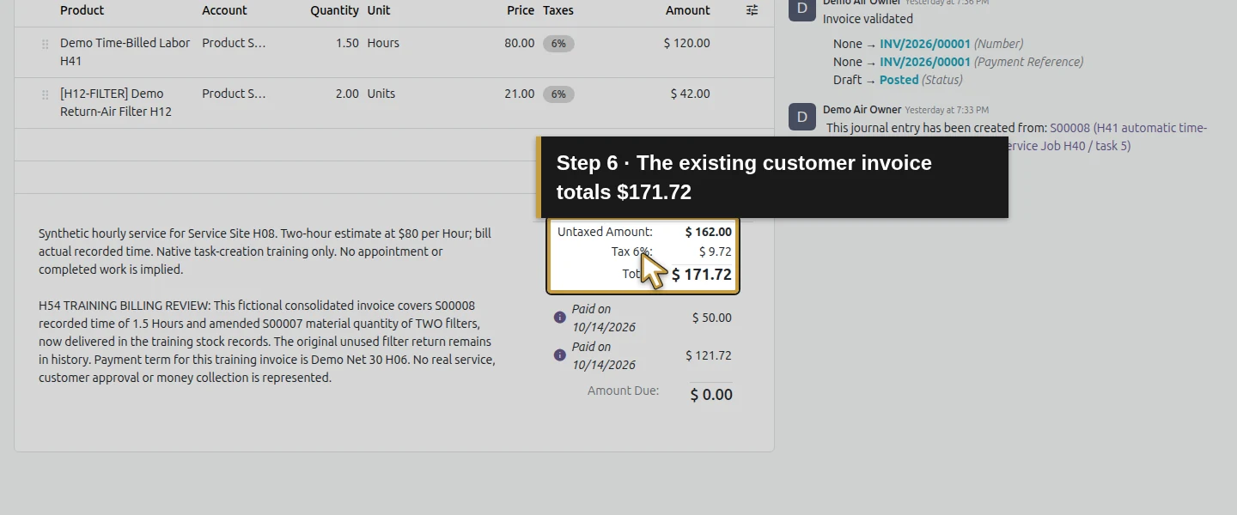Select the Demo Return-Air Filter H12 product cell

[116, 103]
